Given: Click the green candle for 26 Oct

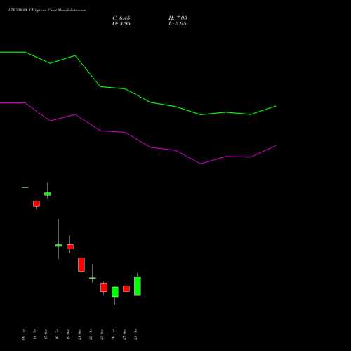Looking at the screenshot, I should [x=115, y=292].
